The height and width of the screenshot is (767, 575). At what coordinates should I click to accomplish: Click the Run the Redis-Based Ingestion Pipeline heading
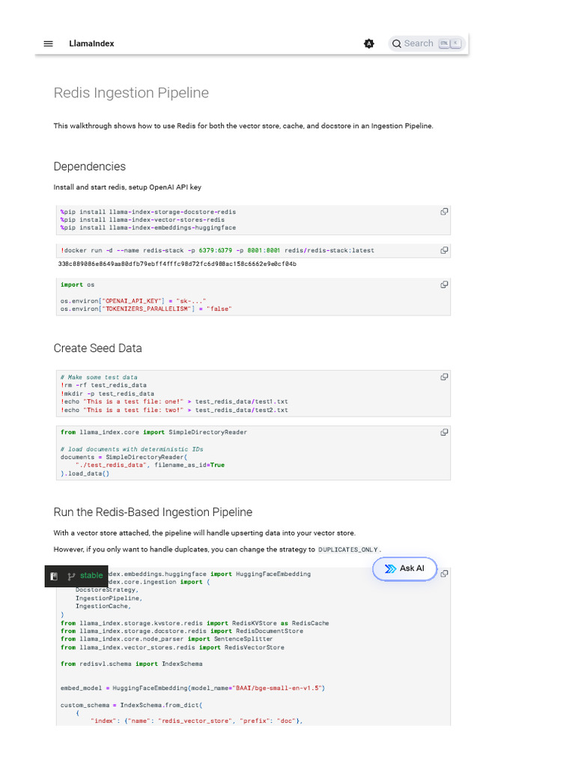pyautogui.click(x=153, y=512)
